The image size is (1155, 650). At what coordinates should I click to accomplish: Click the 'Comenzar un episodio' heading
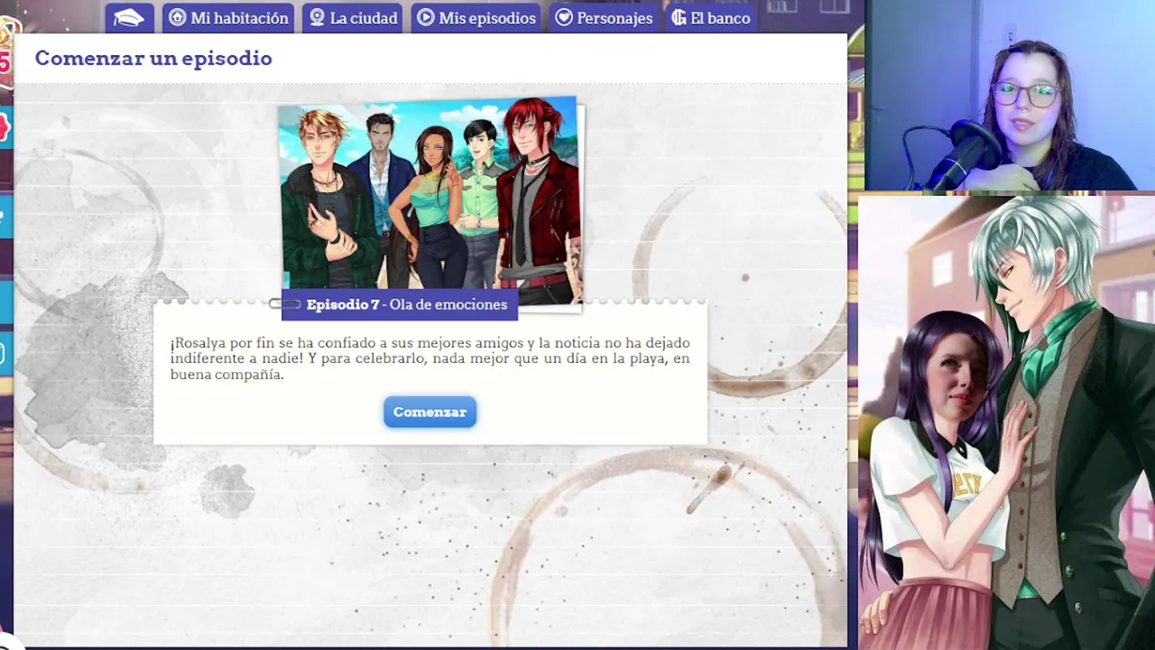point(153,58)
